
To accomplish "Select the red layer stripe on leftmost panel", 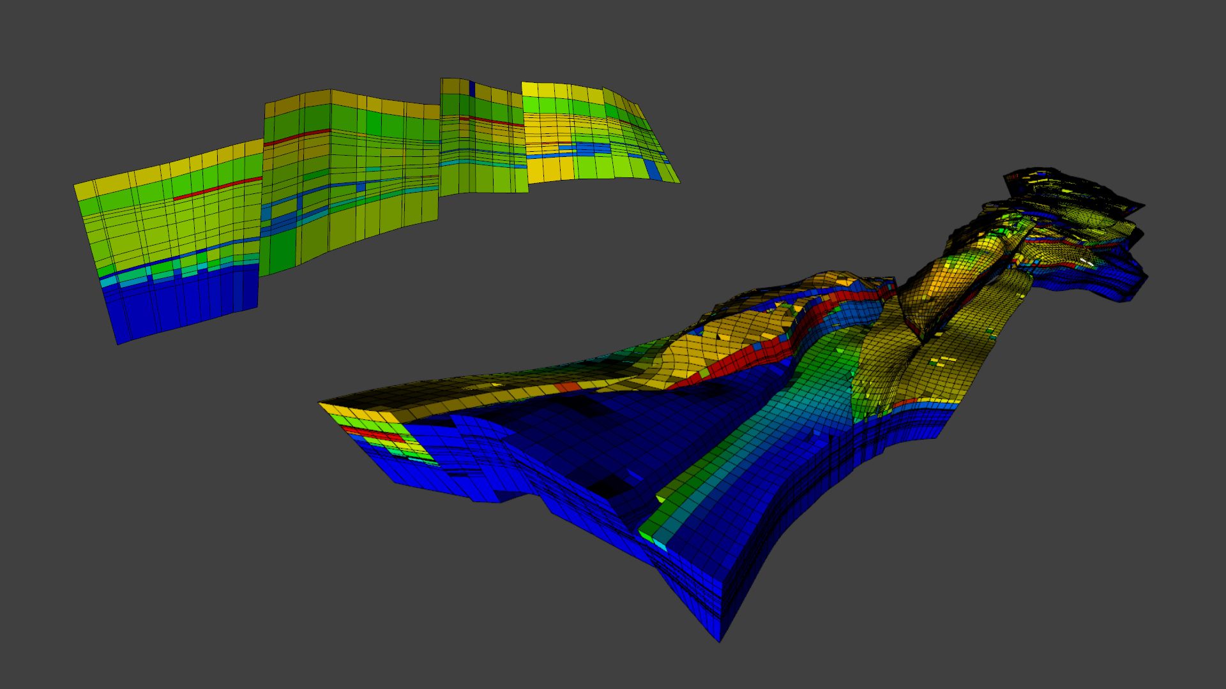I will click(x=218, y=188).
